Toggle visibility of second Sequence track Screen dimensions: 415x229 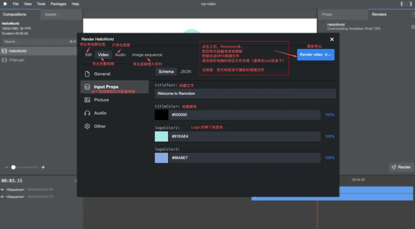pyautogui.click(x=2, y=197)
